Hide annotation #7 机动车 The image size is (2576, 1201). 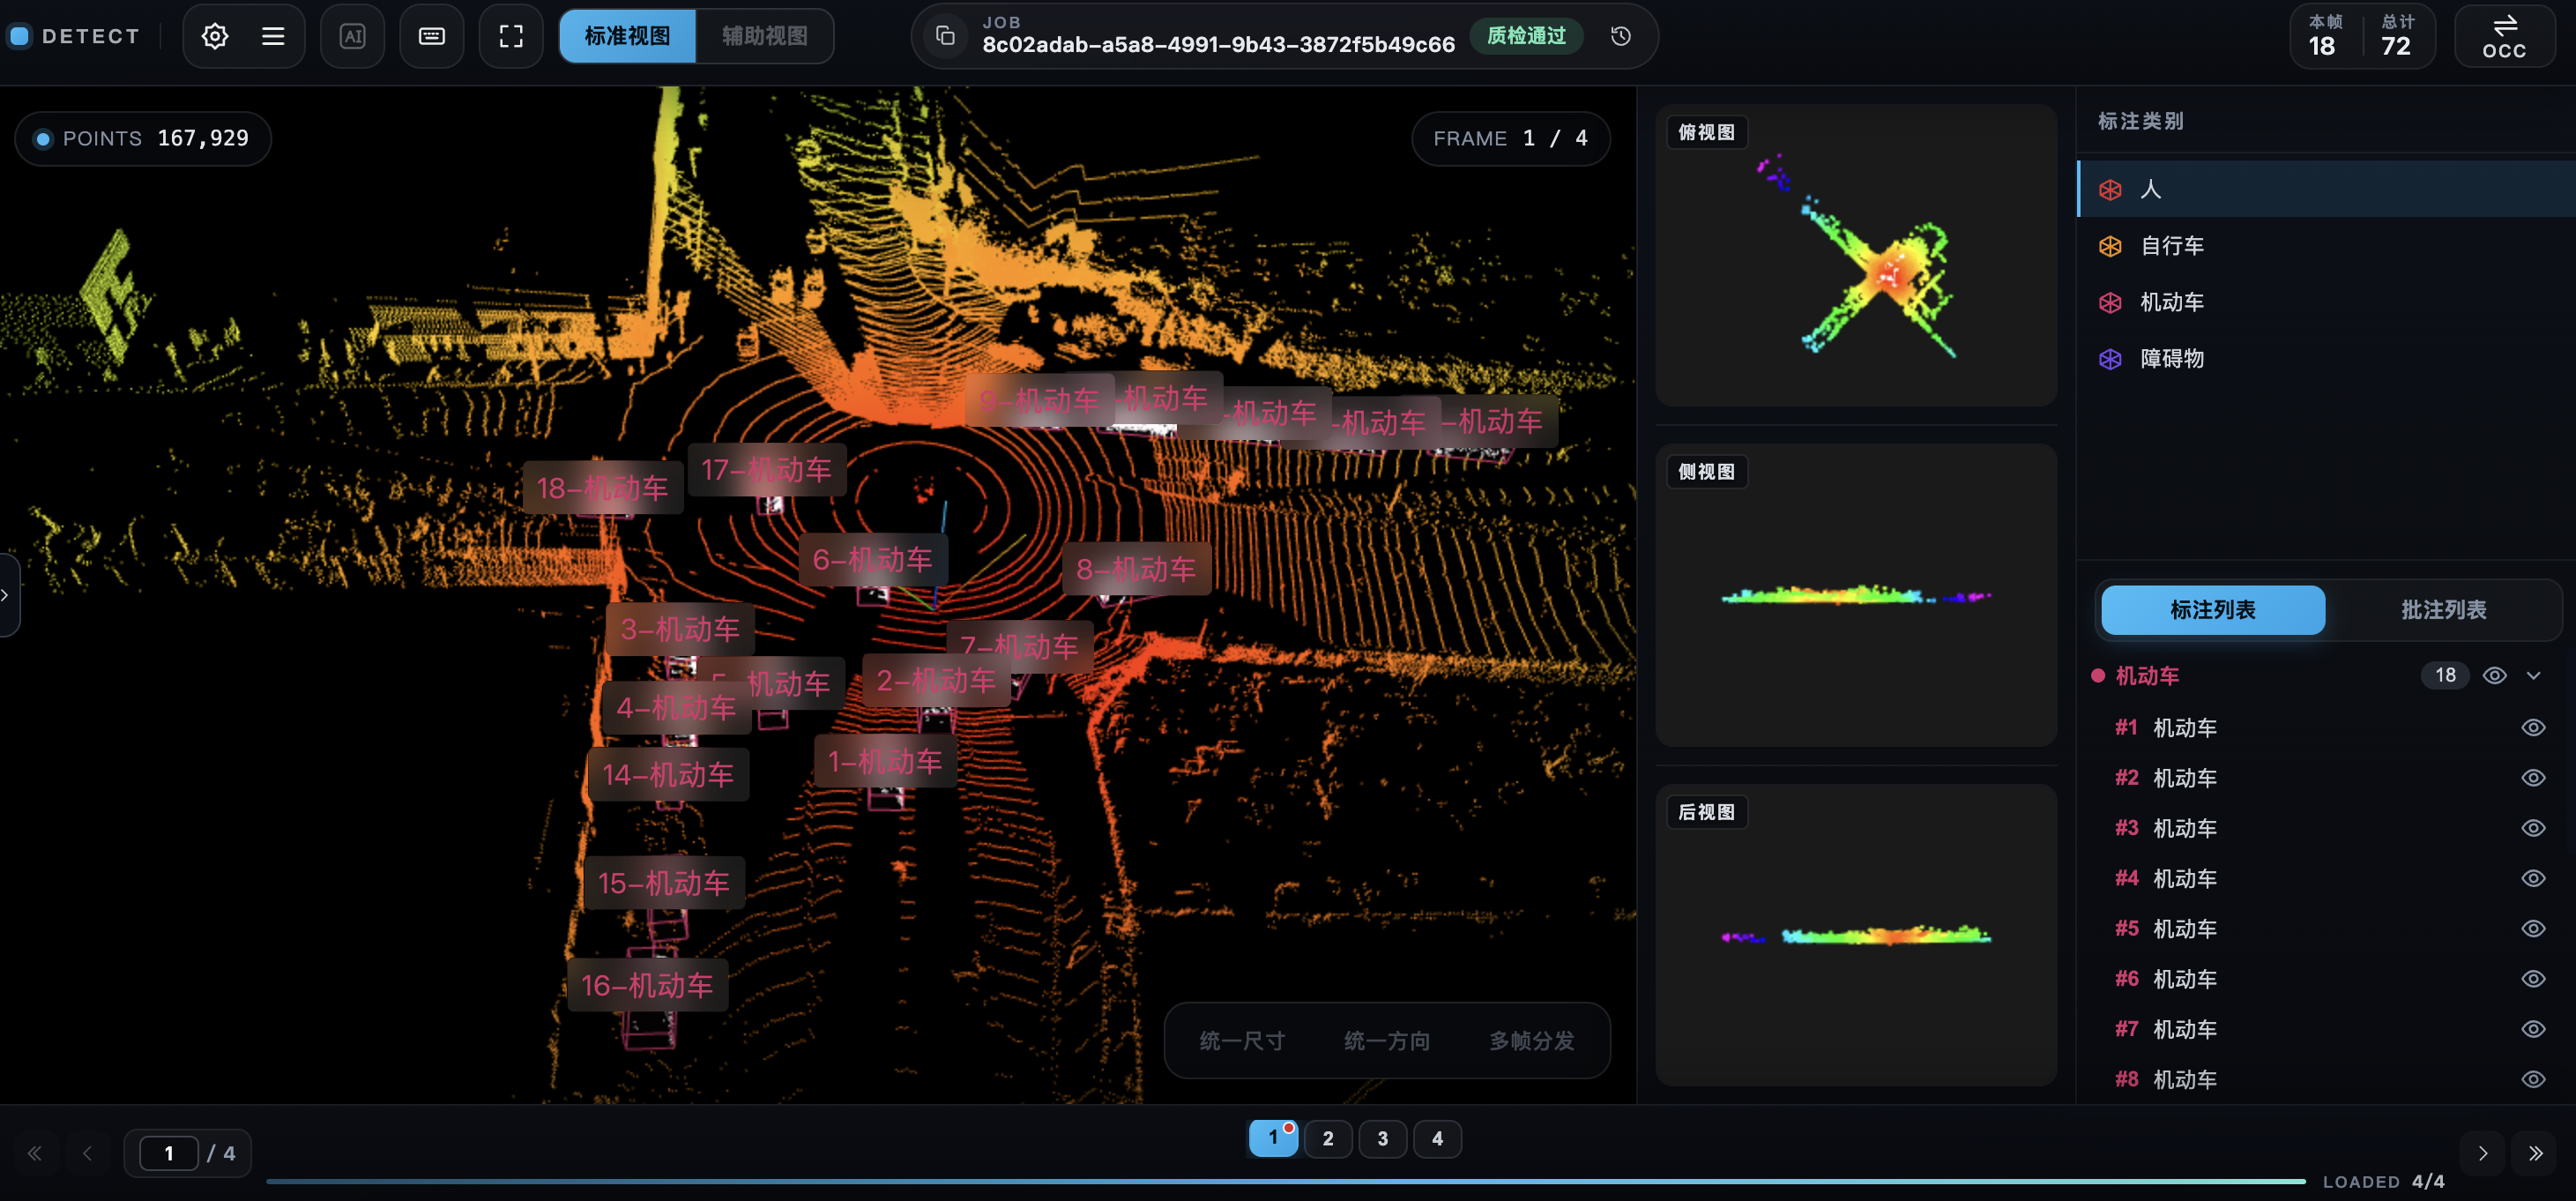pos(2532,1028)
